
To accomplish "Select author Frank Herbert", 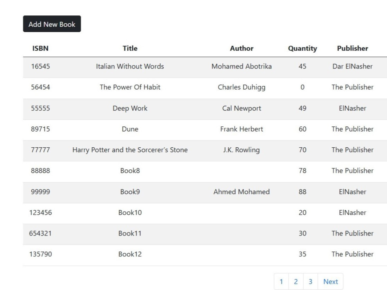I will point(241,129).
